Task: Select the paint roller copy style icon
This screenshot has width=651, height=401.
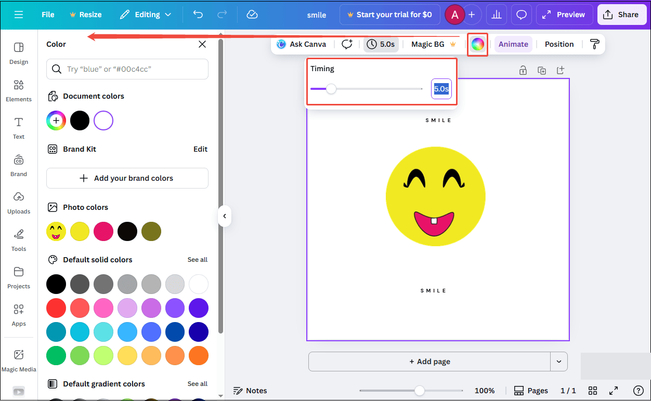Action: tap(594, 44)
